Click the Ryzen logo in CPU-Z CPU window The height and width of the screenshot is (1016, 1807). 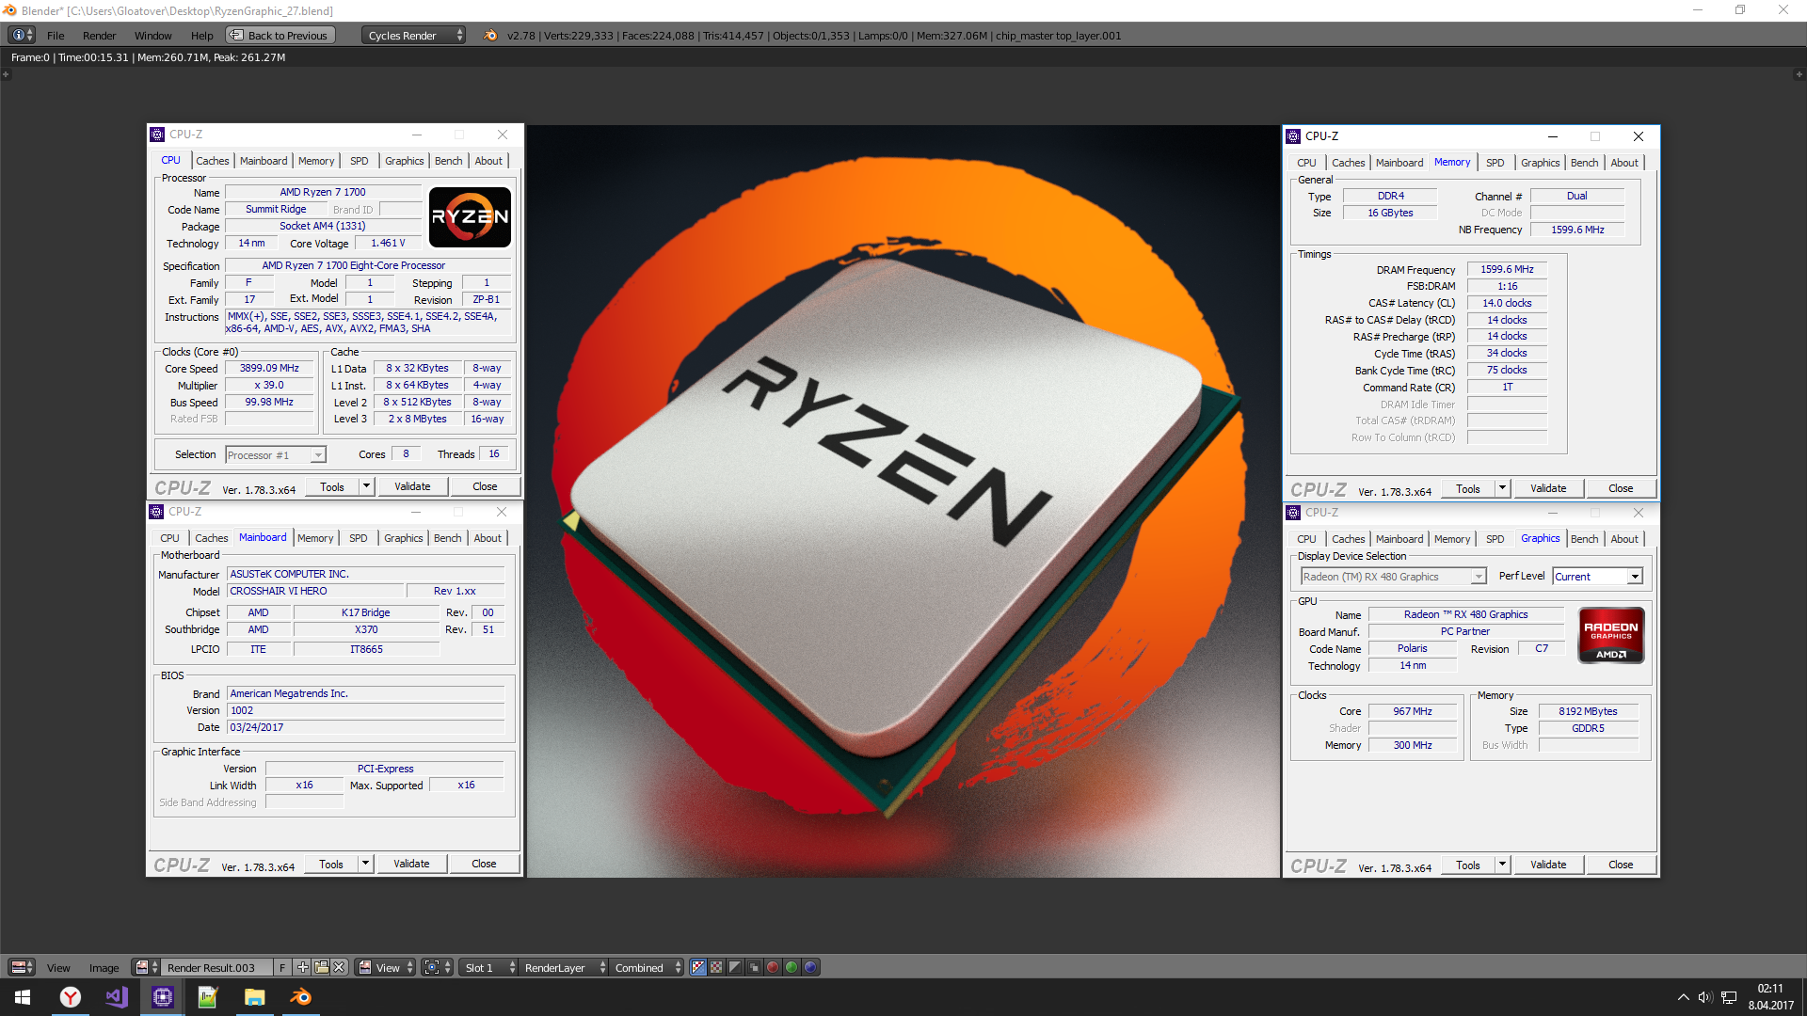click(470, 217)
